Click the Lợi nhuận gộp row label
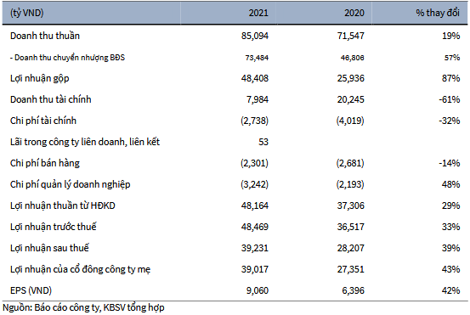470x315 pixels. pos(40,78)
